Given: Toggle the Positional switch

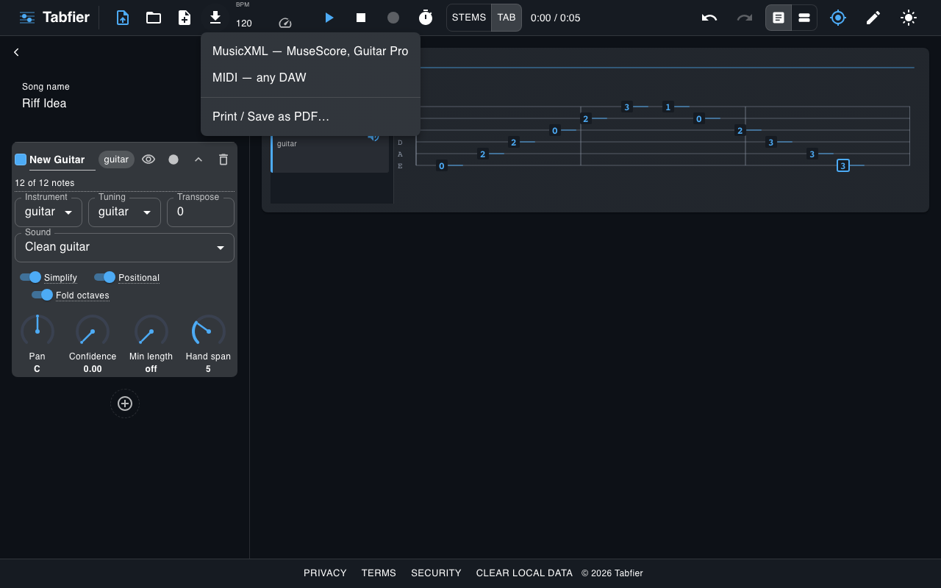Looking at the screenshot, I should pos(105,277).
